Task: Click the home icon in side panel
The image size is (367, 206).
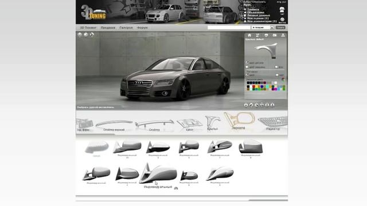Action: point(249,35)
